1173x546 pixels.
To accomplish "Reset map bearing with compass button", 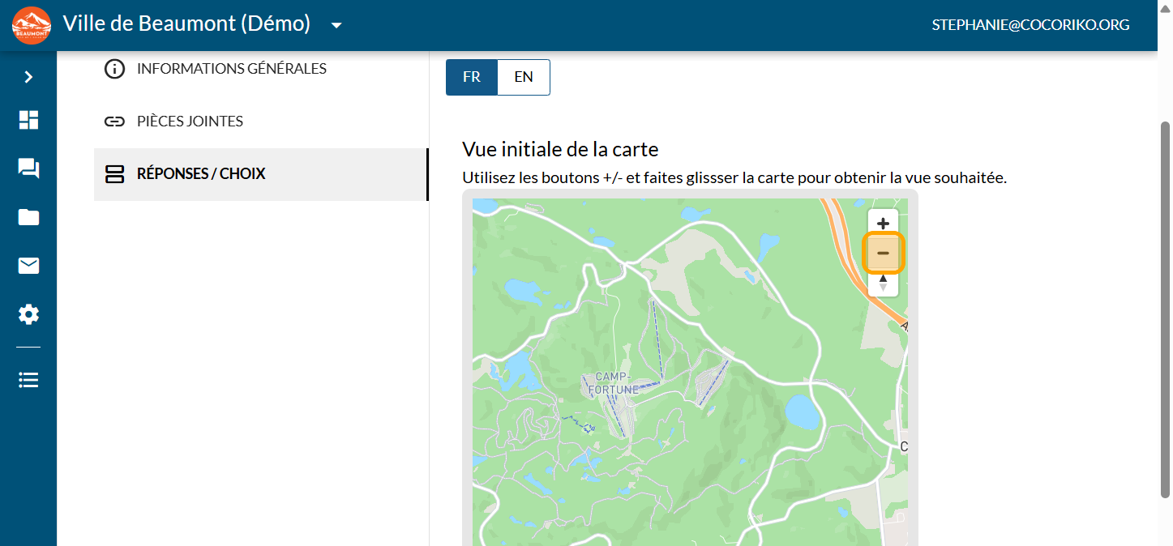I will tap(883, 283).
